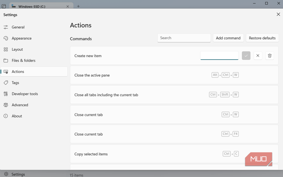Close the Windows-SSD (C:) tab

(68, 6)
